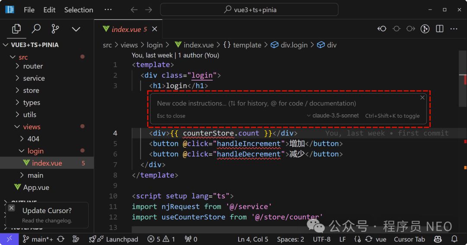467x245 pixels.
Task: Click the notifications bell in status bar
Action: click(454, 239)
